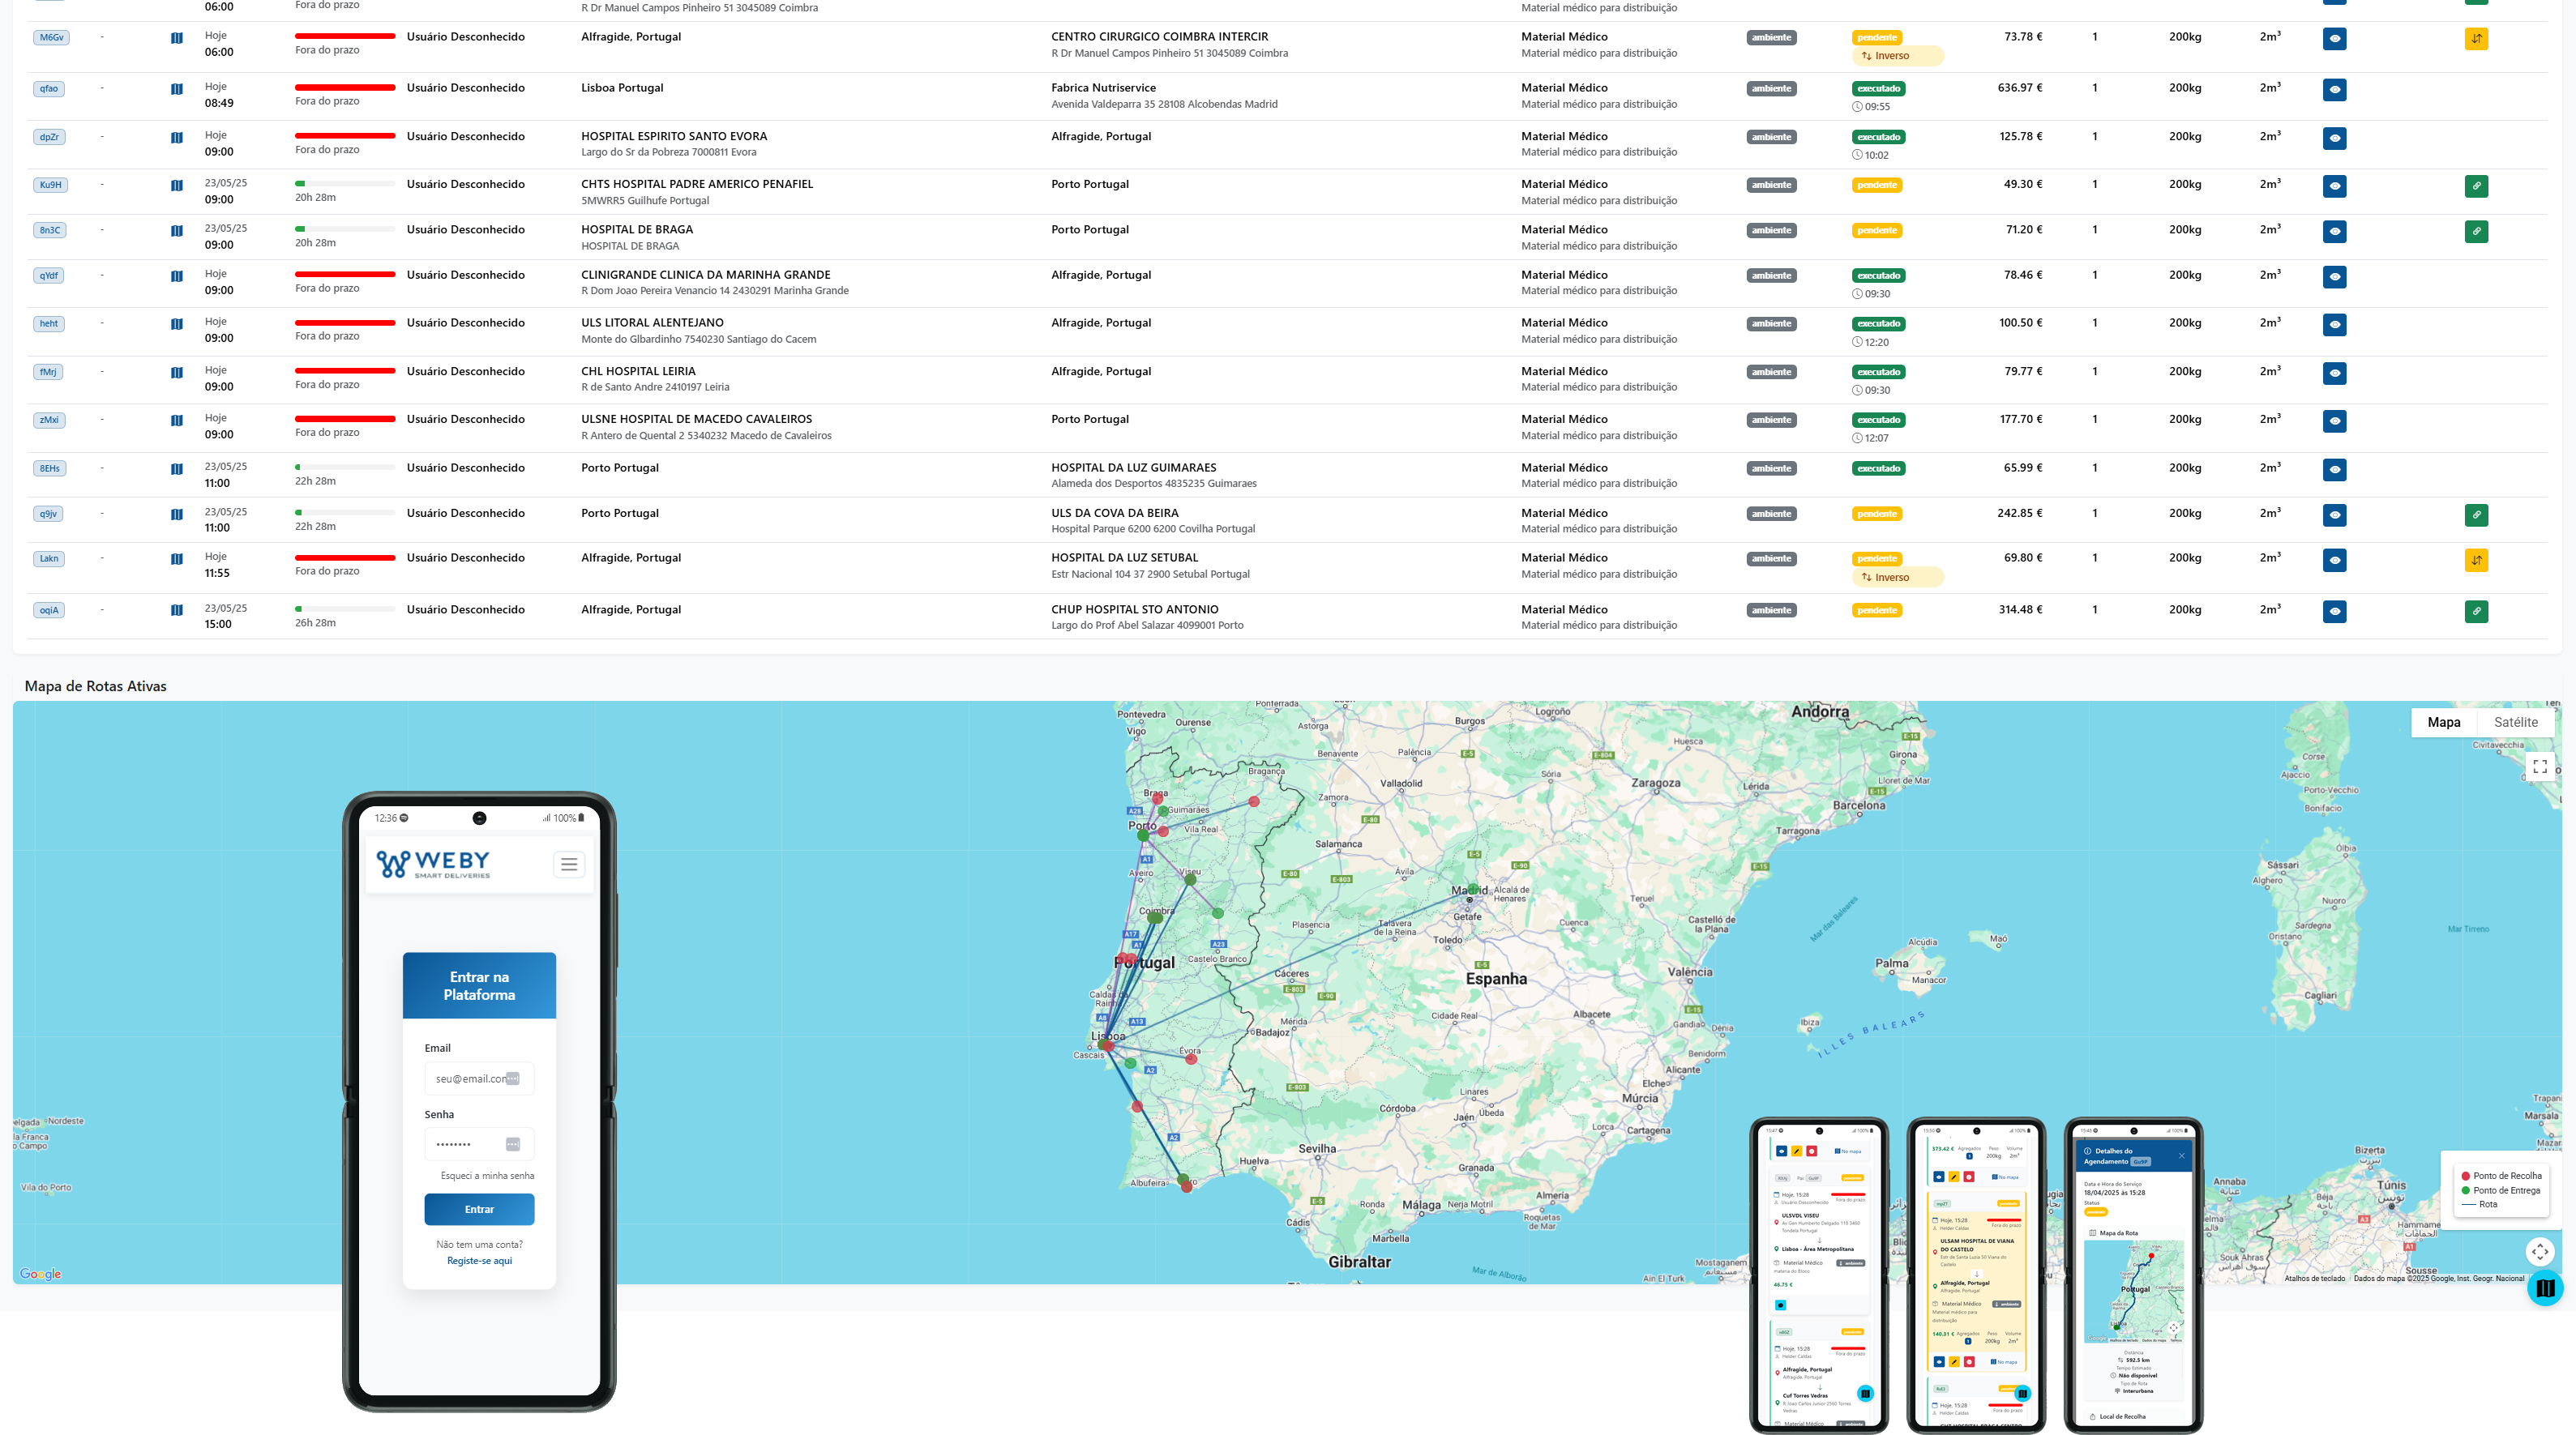Toggle fullscreen view on the routes map
This screenshot has height=1435, width=2576.
tap(2539, 767)
